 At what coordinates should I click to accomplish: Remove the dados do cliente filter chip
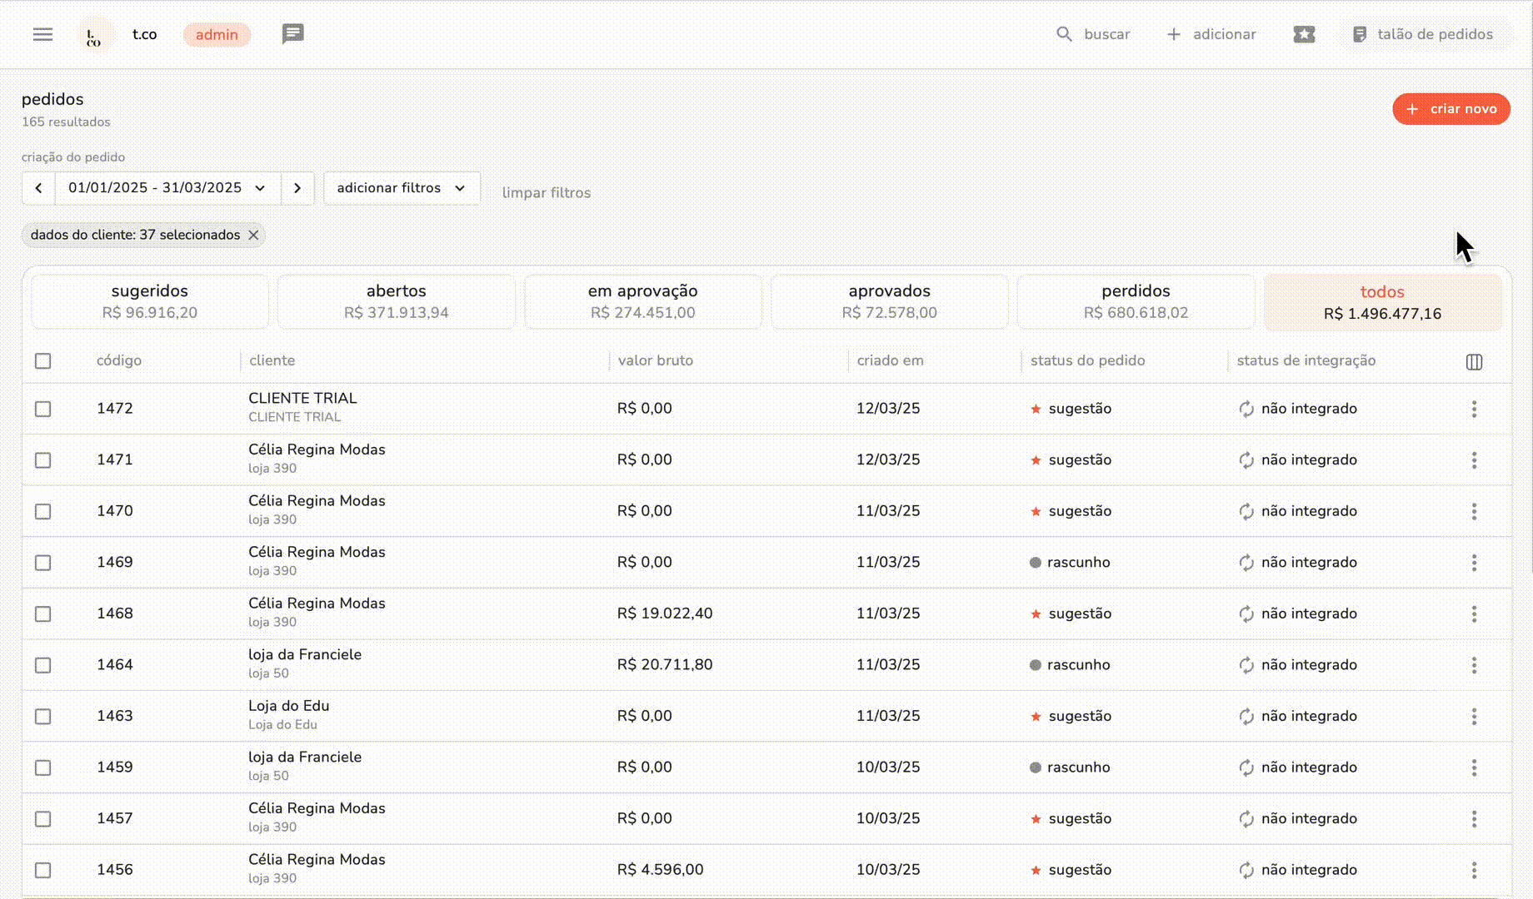tap(253, 235)
